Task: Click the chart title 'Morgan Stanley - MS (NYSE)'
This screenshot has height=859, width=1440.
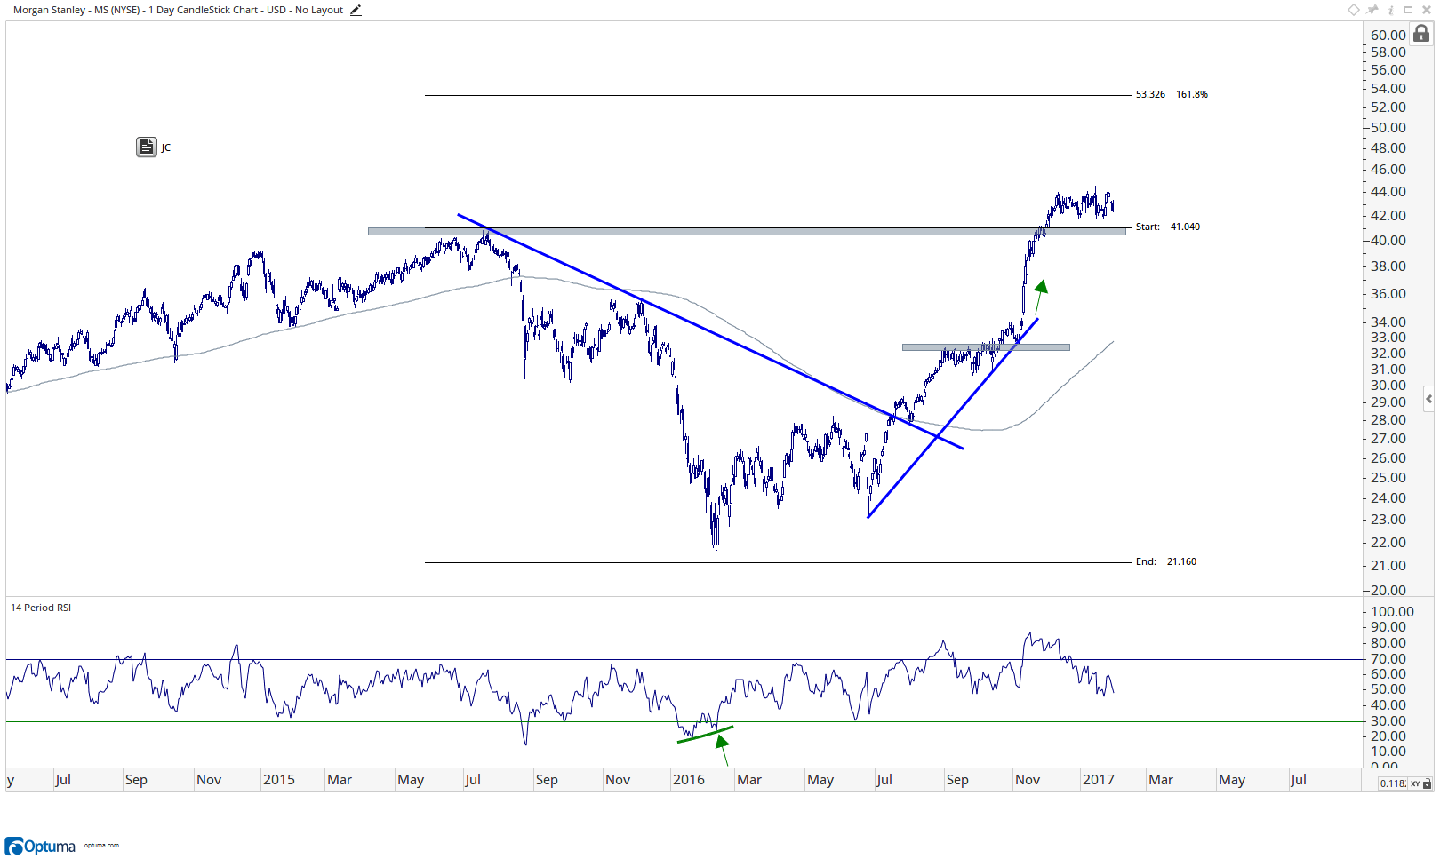Action: [x=76, y=10]
